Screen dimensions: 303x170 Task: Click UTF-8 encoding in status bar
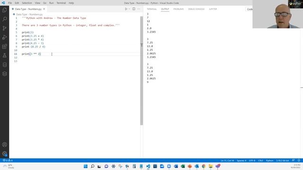coord(252,161)
